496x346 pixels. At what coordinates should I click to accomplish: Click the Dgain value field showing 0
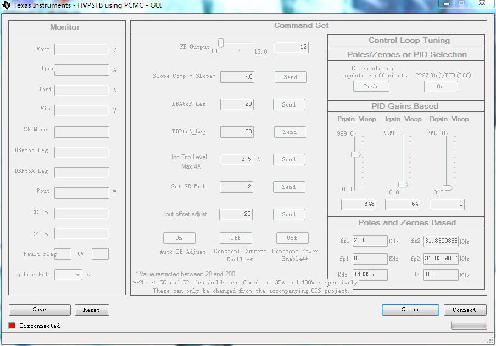point(447,205)
